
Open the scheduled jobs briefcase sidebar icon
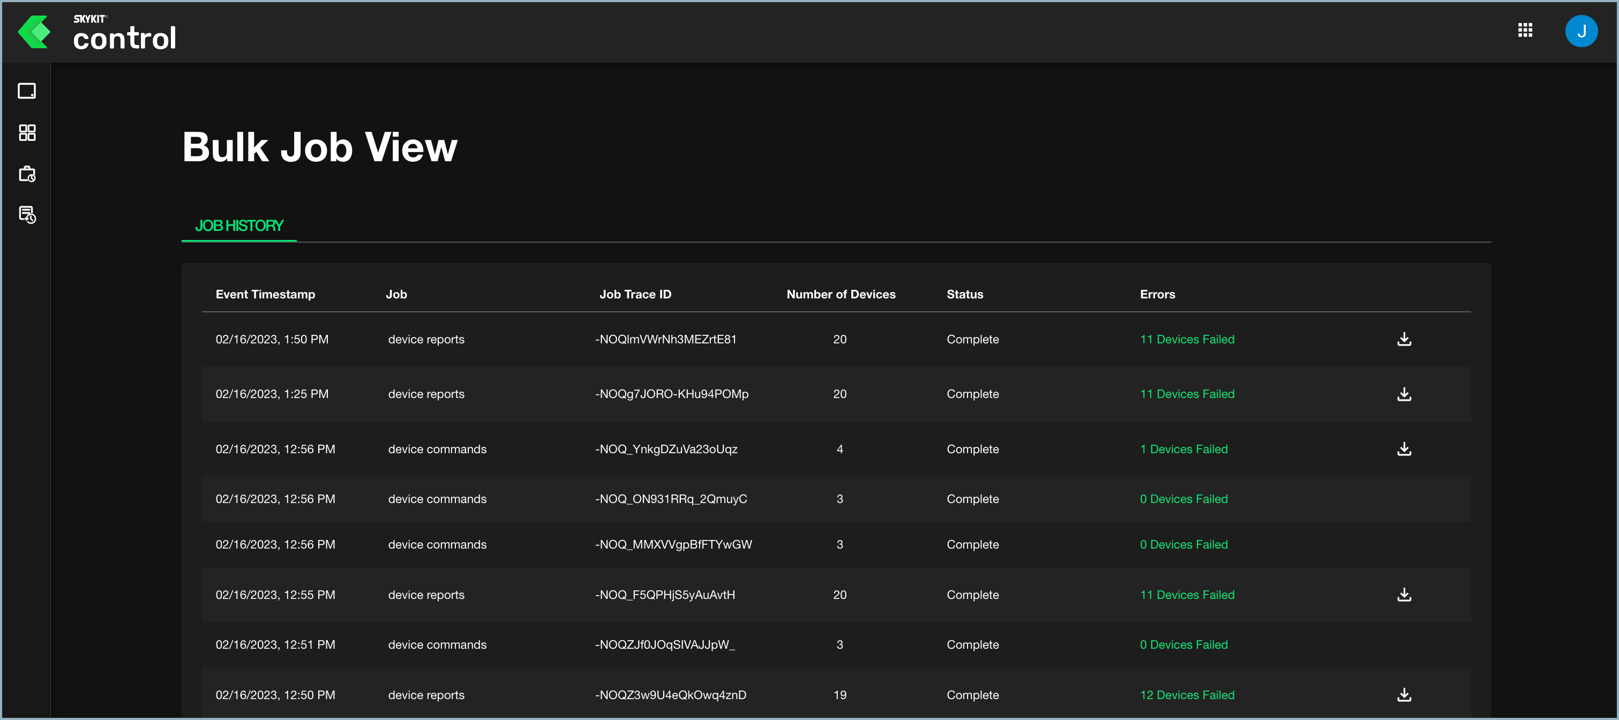pyautogui.click(x=27, y=174)
